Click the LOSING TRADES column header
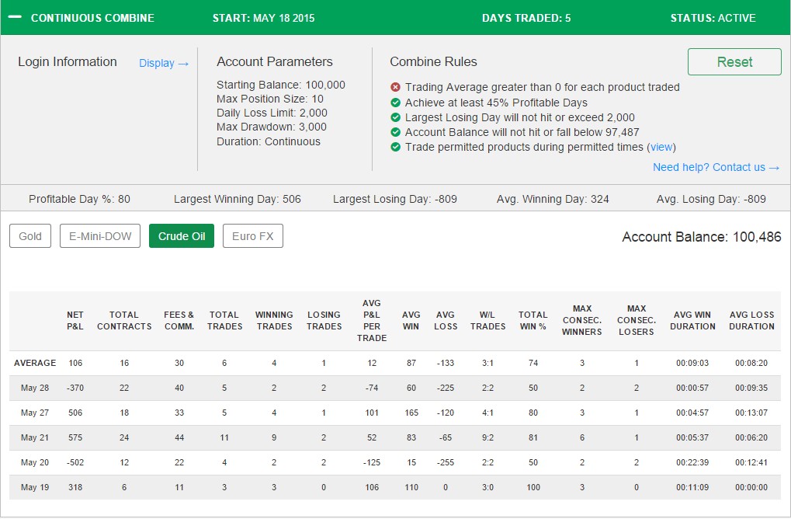 pos(324,321)
